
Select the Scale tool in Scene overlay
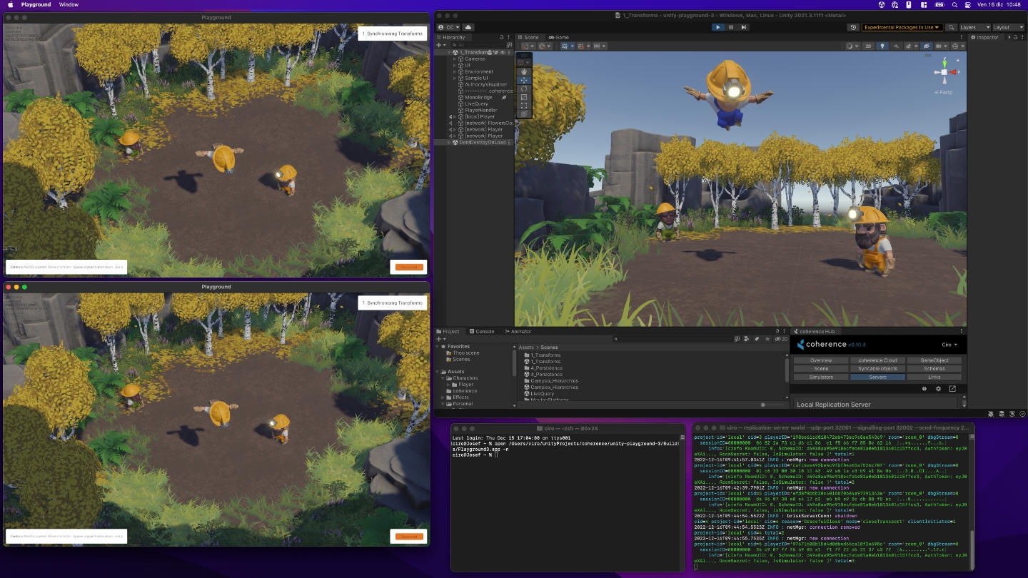click(524, 97)
